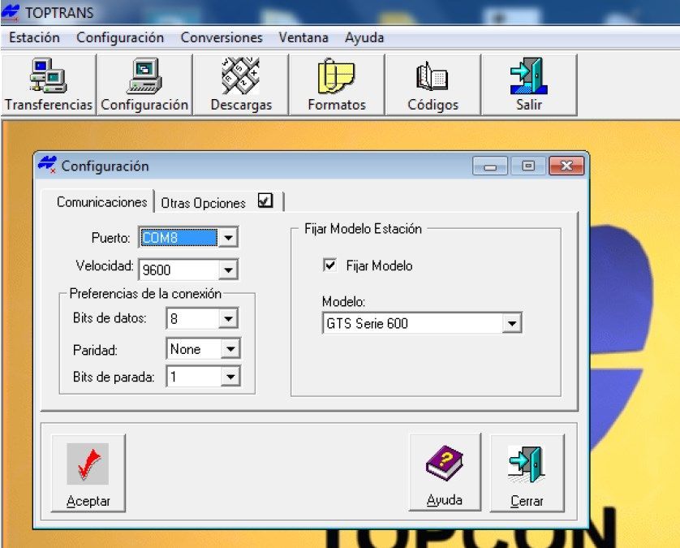Open the Conversiones menu
Viewport: 680px width, 548px height.
(x=222, y=37)
